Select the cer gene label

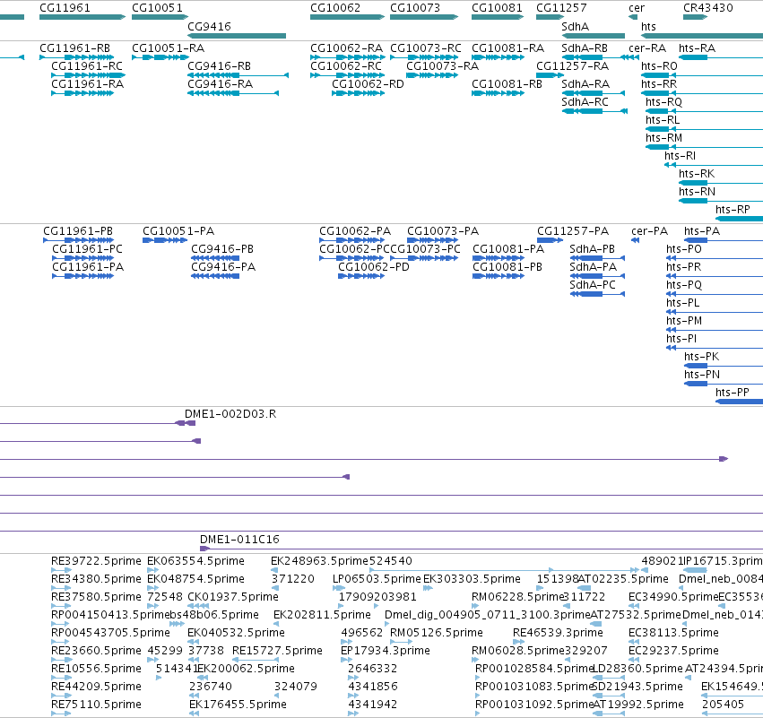pyautogui.click(x=637, y=8)
